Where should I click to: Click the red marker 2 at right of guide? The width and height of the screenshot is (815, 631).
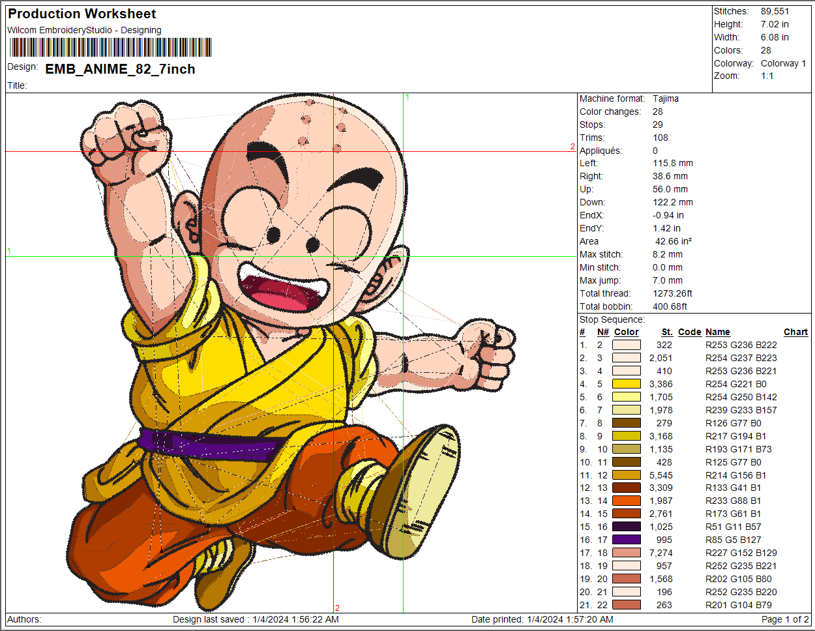tap(572, 147)
